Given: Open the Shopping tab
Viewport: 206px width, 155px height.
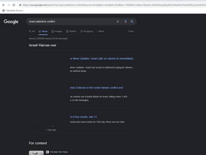Looking at the screenshot, I should 87,31.
